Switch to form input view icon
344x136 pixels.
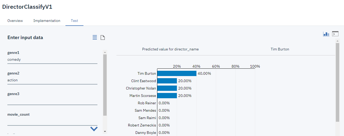(x=95, y=37)
